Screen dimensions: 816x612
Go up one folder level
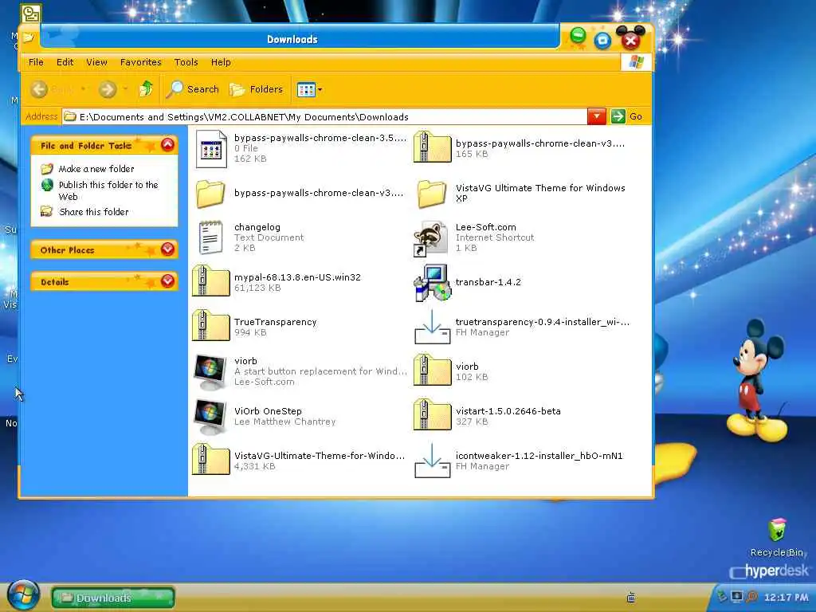pos(147,89)
